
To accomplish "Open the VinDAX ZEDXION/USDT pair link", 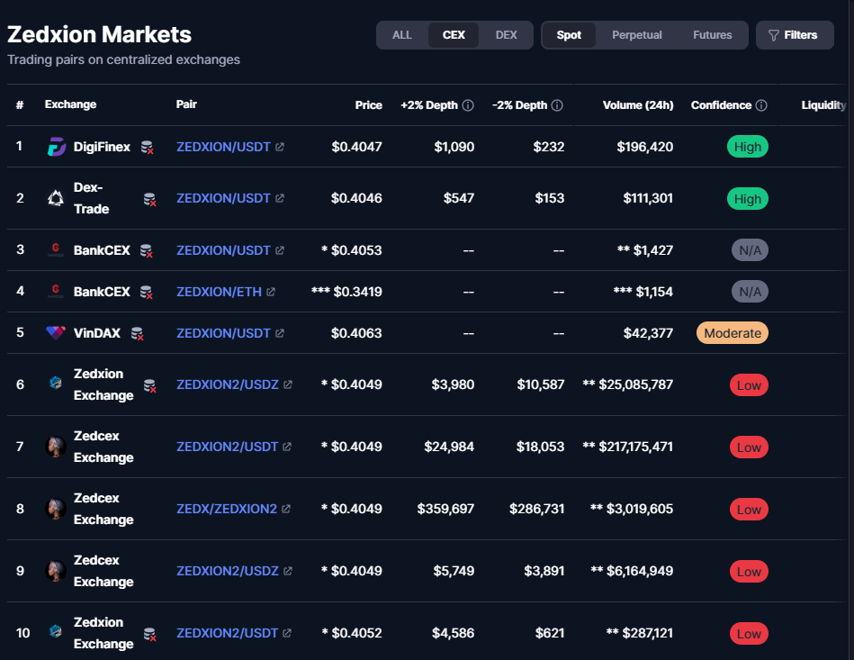I will [x=223, y=333].
